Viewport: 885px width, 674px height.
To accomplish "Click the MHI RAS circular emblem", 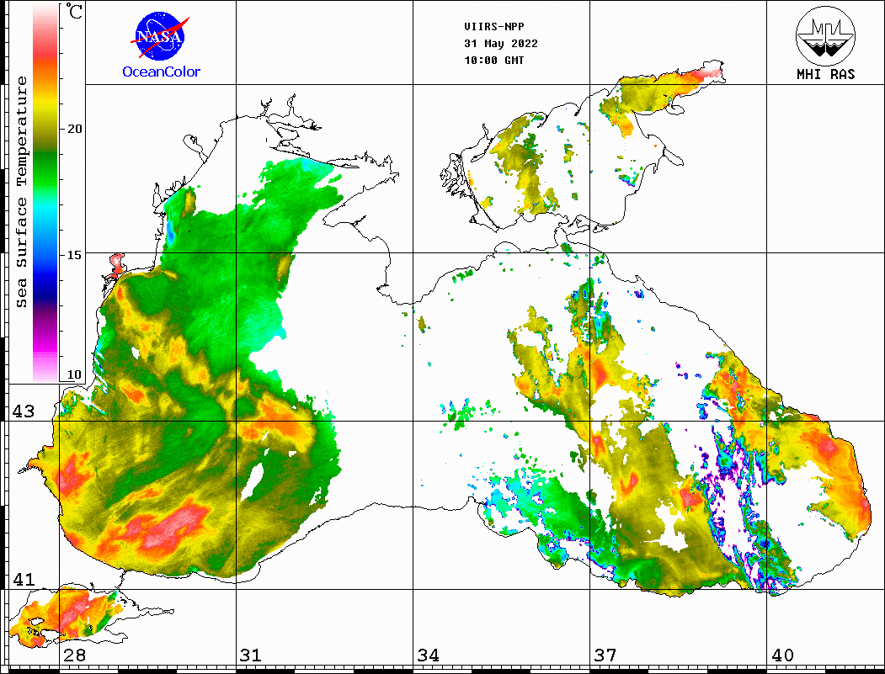I will tap(826, 35).
